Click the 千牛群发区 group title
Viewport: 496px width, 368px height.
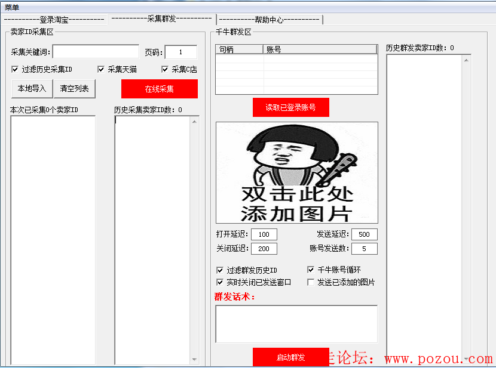(234, 32)
